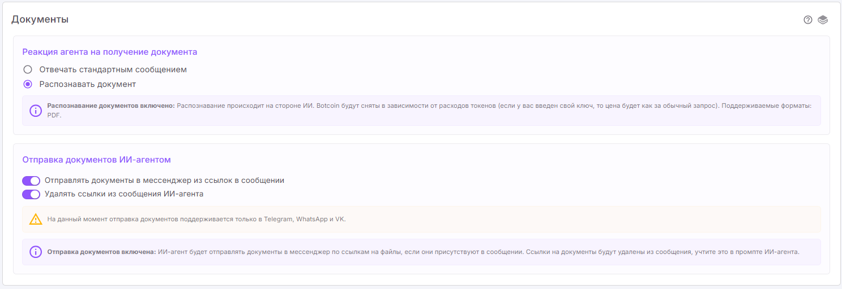Click label 'Отправлять документы в мессенджер из ссылок'
Image resolution: width=842 pixels, height=289 pixels.
pyautogui.click(x=164, y=181)
